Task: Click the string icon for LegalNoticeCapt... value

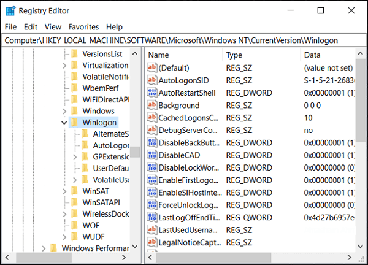Action: pyautogui.click(x=152, y=242)
